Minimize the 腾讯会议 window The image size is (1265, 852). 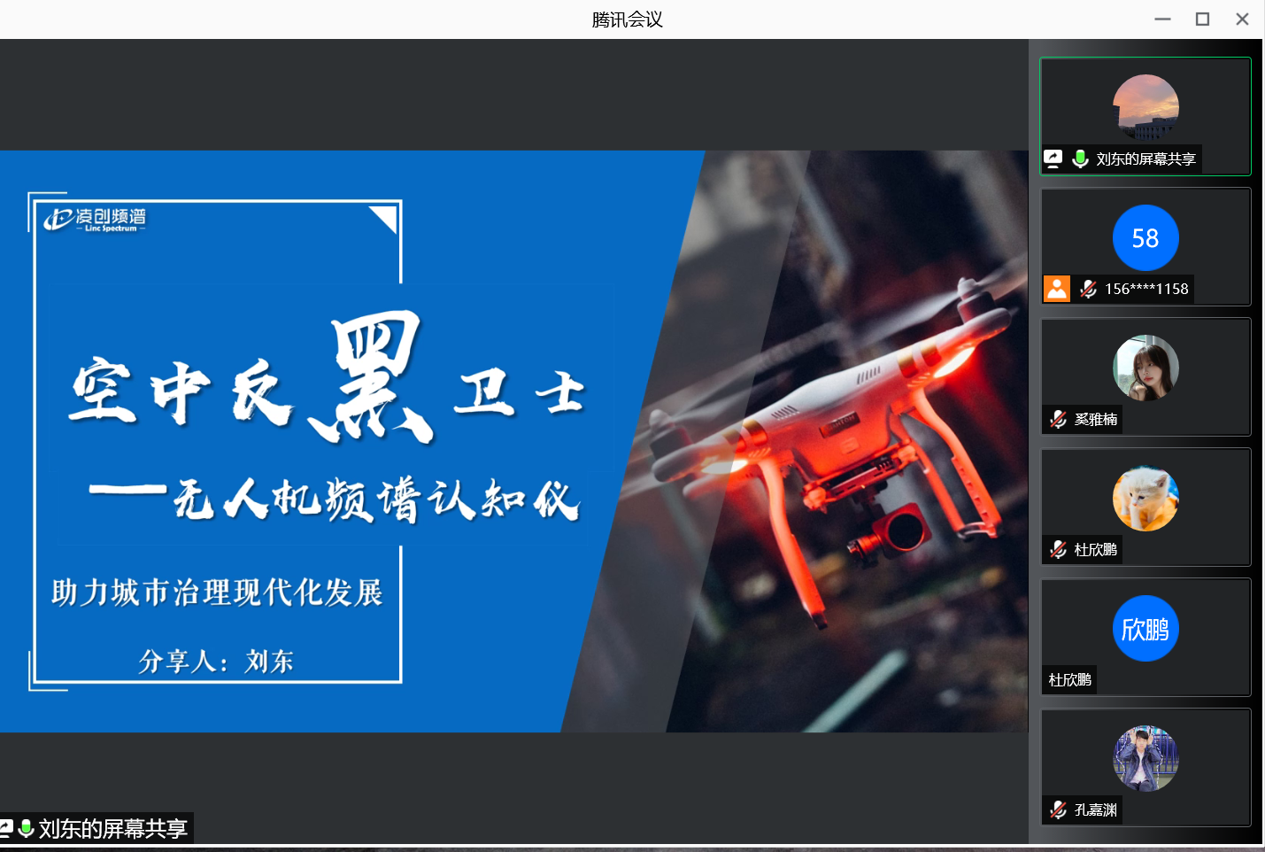1162,19
